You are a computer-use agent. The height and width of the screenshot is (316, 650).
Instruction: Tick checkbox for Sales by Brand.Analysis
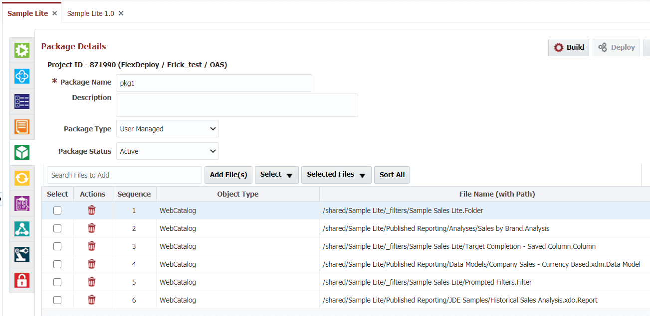[57, 228]
